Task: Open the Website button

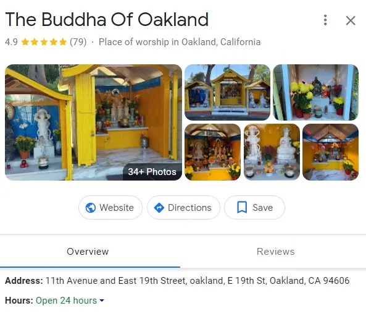Action: (110, 207)
